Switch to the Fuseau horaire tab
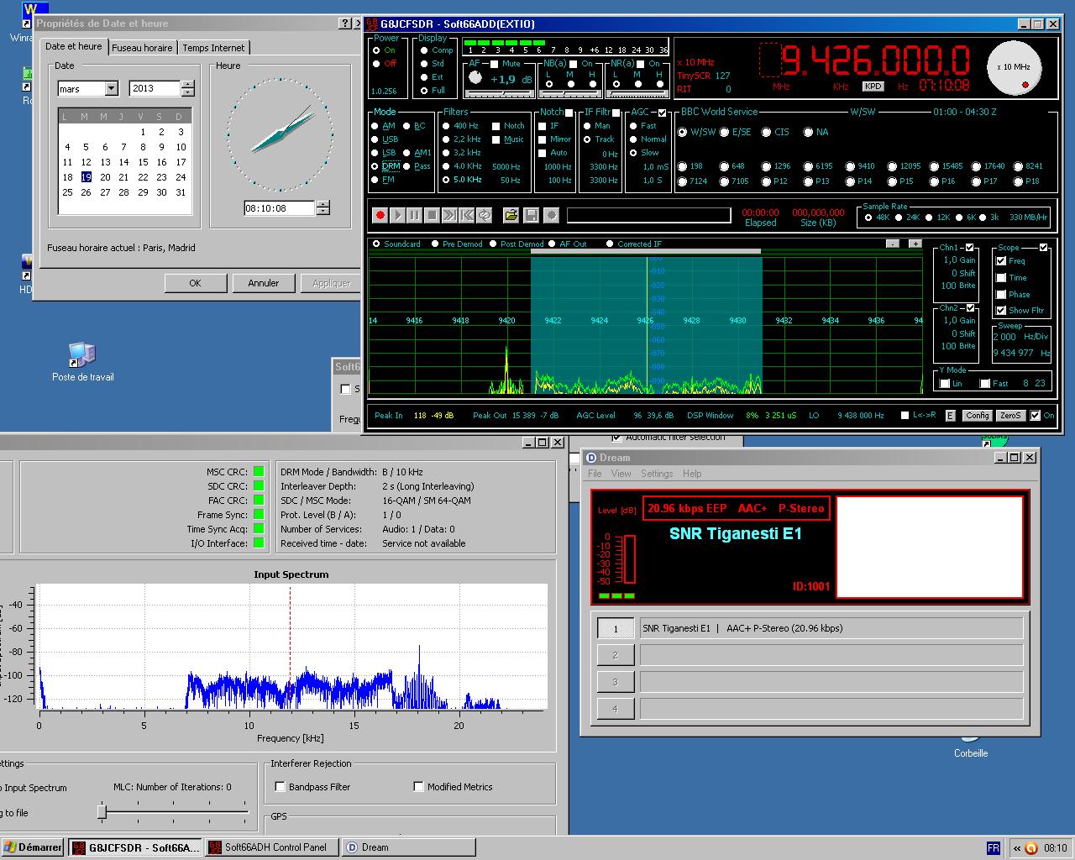The image size is (1075, 860). (x=142, y=48)
